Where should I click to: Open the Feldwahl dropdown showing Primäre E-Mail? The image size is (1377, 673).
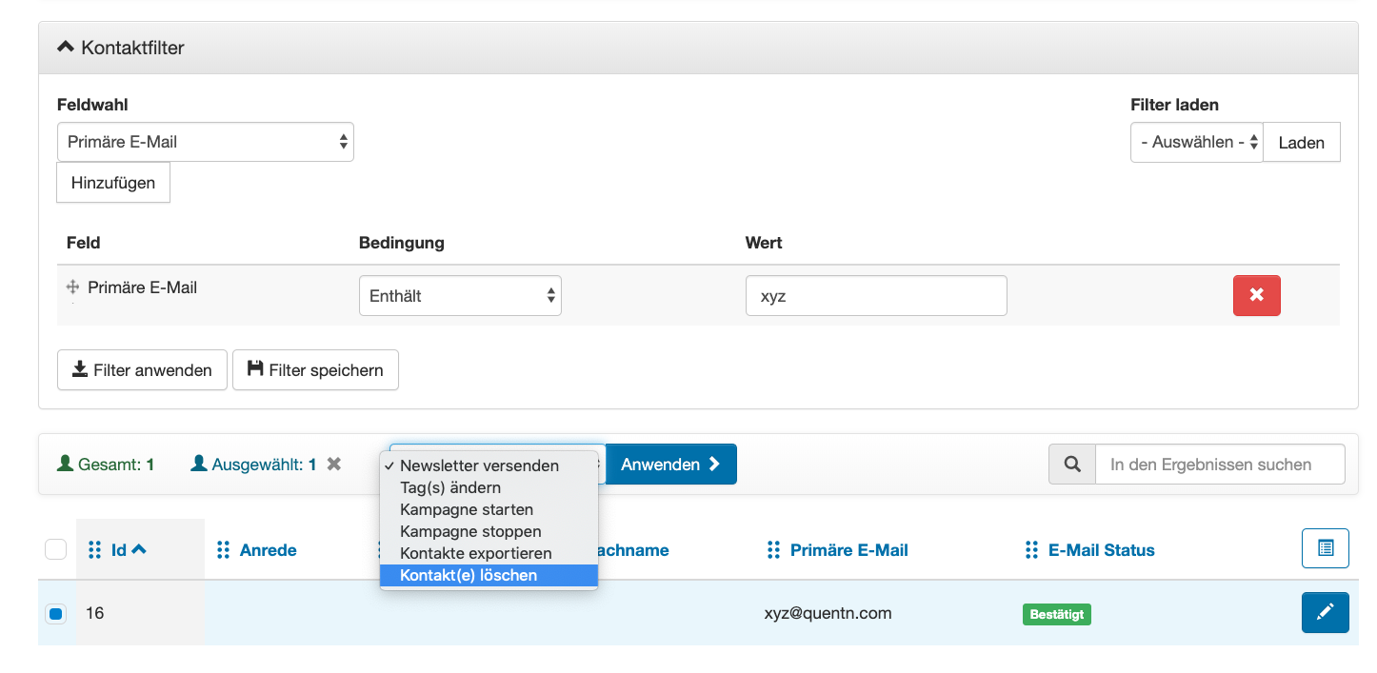205,142
